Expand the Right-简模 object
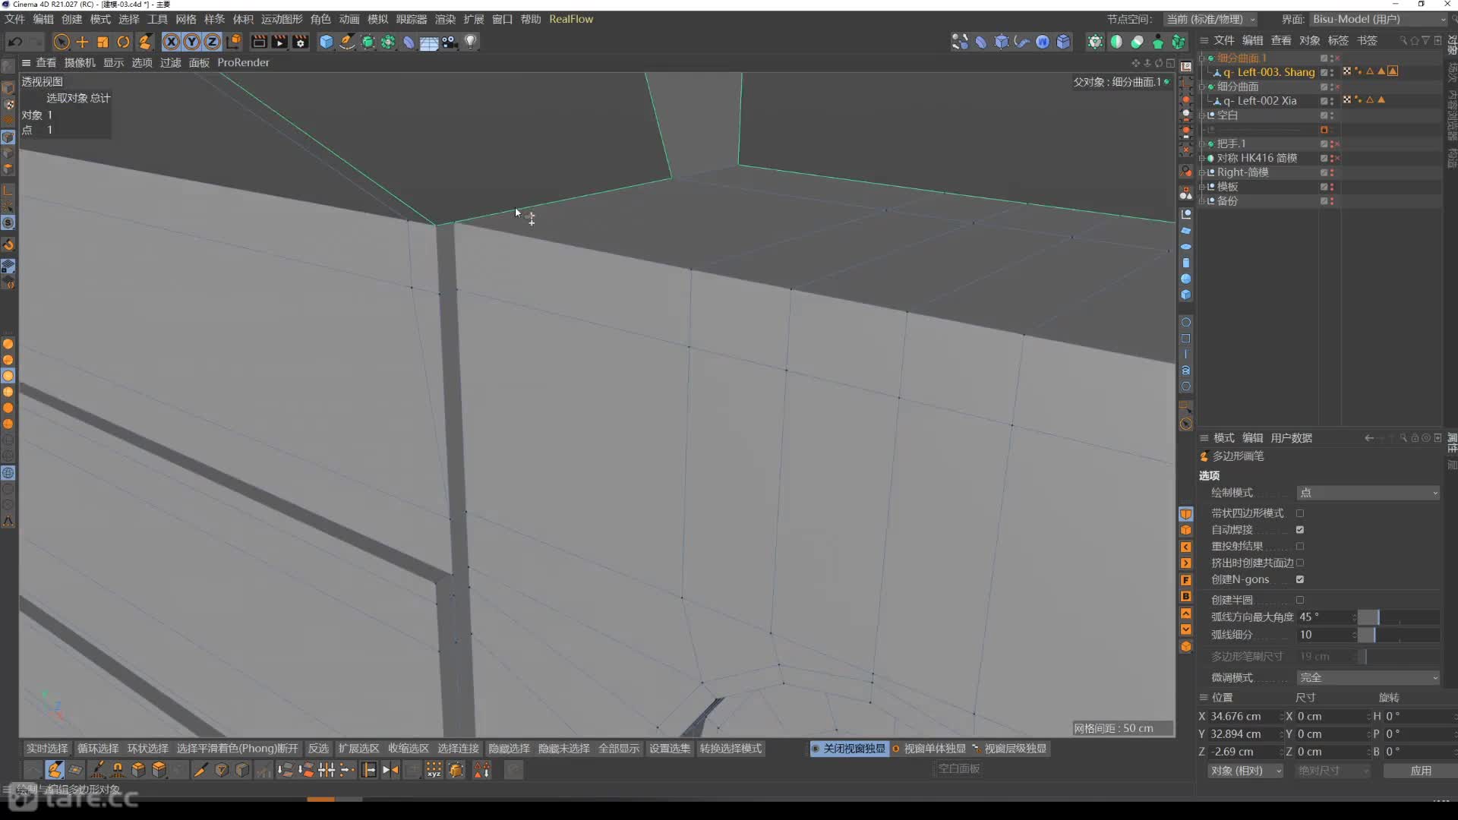This screenshot has height=820, width=1458. 1202,172
